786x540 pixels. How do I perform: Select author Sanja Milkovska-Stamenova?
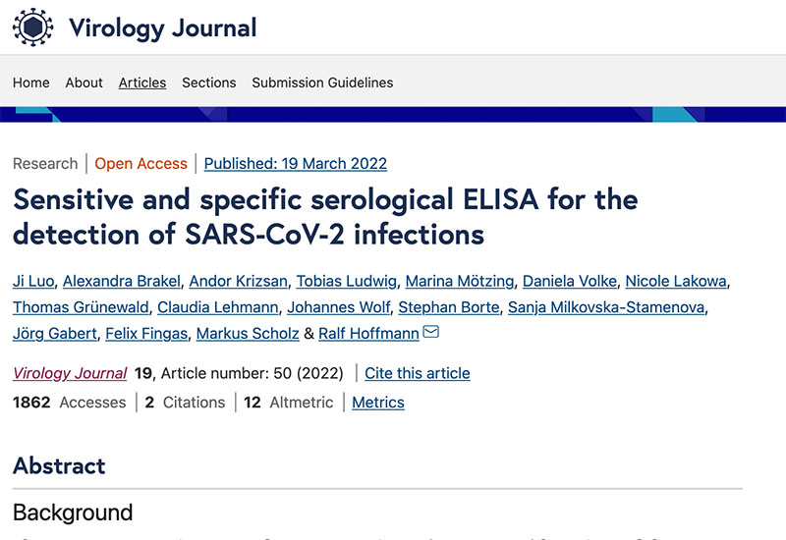606,307
